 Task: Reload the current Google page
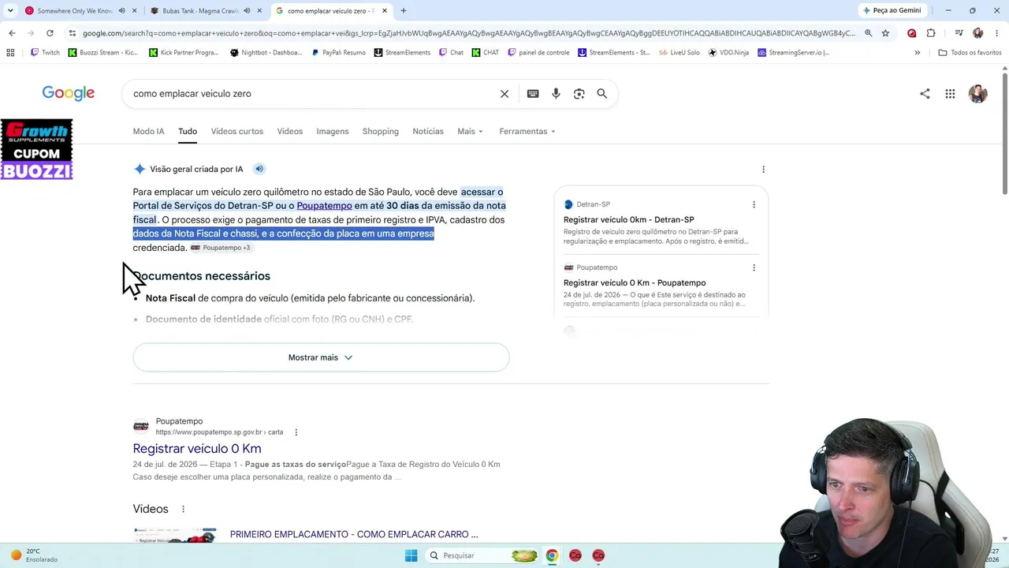pos(50,33)
